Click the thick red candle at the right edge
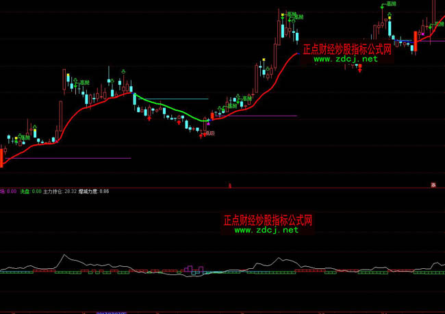The image size is (445, 314). pyautogui.click(x=415, y=42)
